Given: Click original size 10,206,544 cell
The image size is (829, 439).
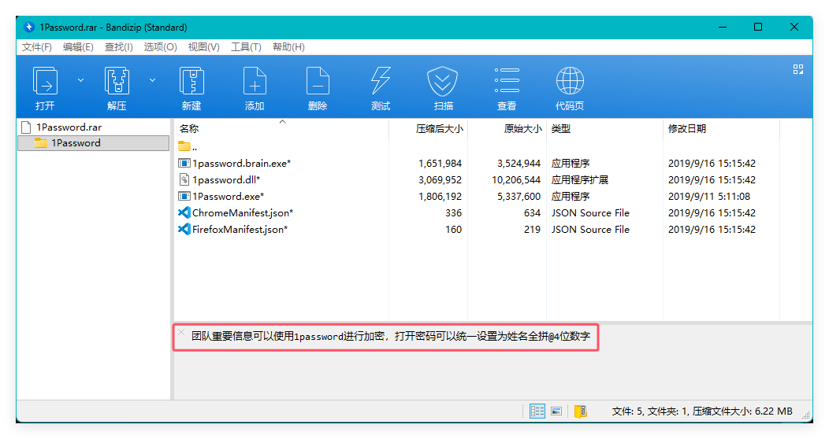Looking at the screenshot, I should coord(516,180).
